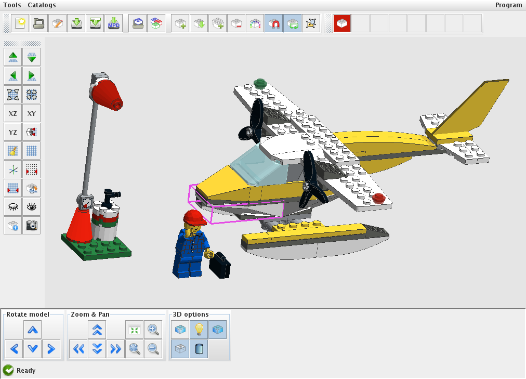Viewport: 526px width, 379px height.
Task: Toggle plain blue grid display button
Action: click(32, 151)
